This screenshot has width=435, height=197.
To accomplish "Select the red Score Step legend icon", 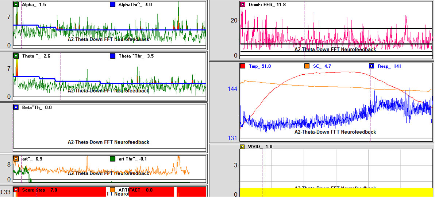I will (16, 190).
